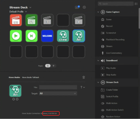Collapse the Stream Deck actions category
The width and height of the screenshot is (140, 119).
tap(98, 82)
